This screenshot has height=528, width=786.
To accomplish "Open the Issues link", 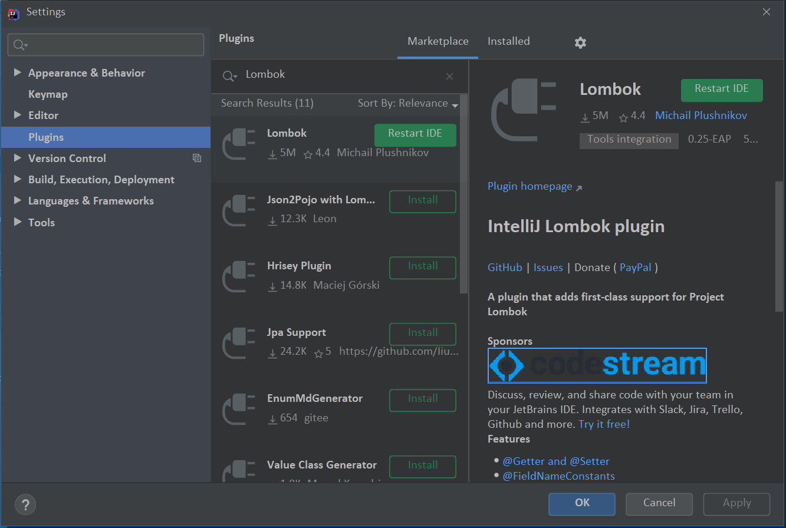I will click(x=548, y=268).
